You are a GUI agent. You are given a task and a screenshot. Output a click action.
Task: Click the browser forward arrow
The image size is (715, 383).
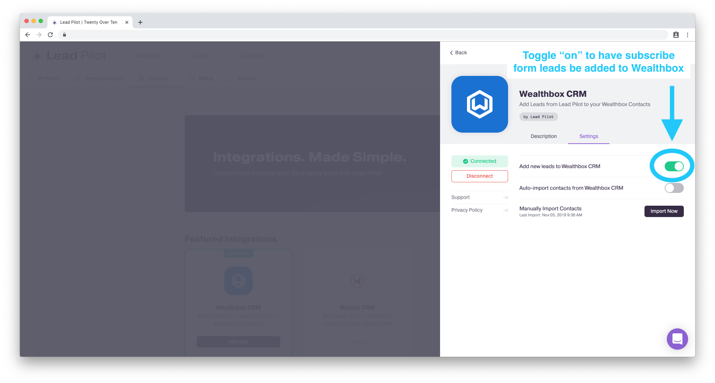coord(39,35)
